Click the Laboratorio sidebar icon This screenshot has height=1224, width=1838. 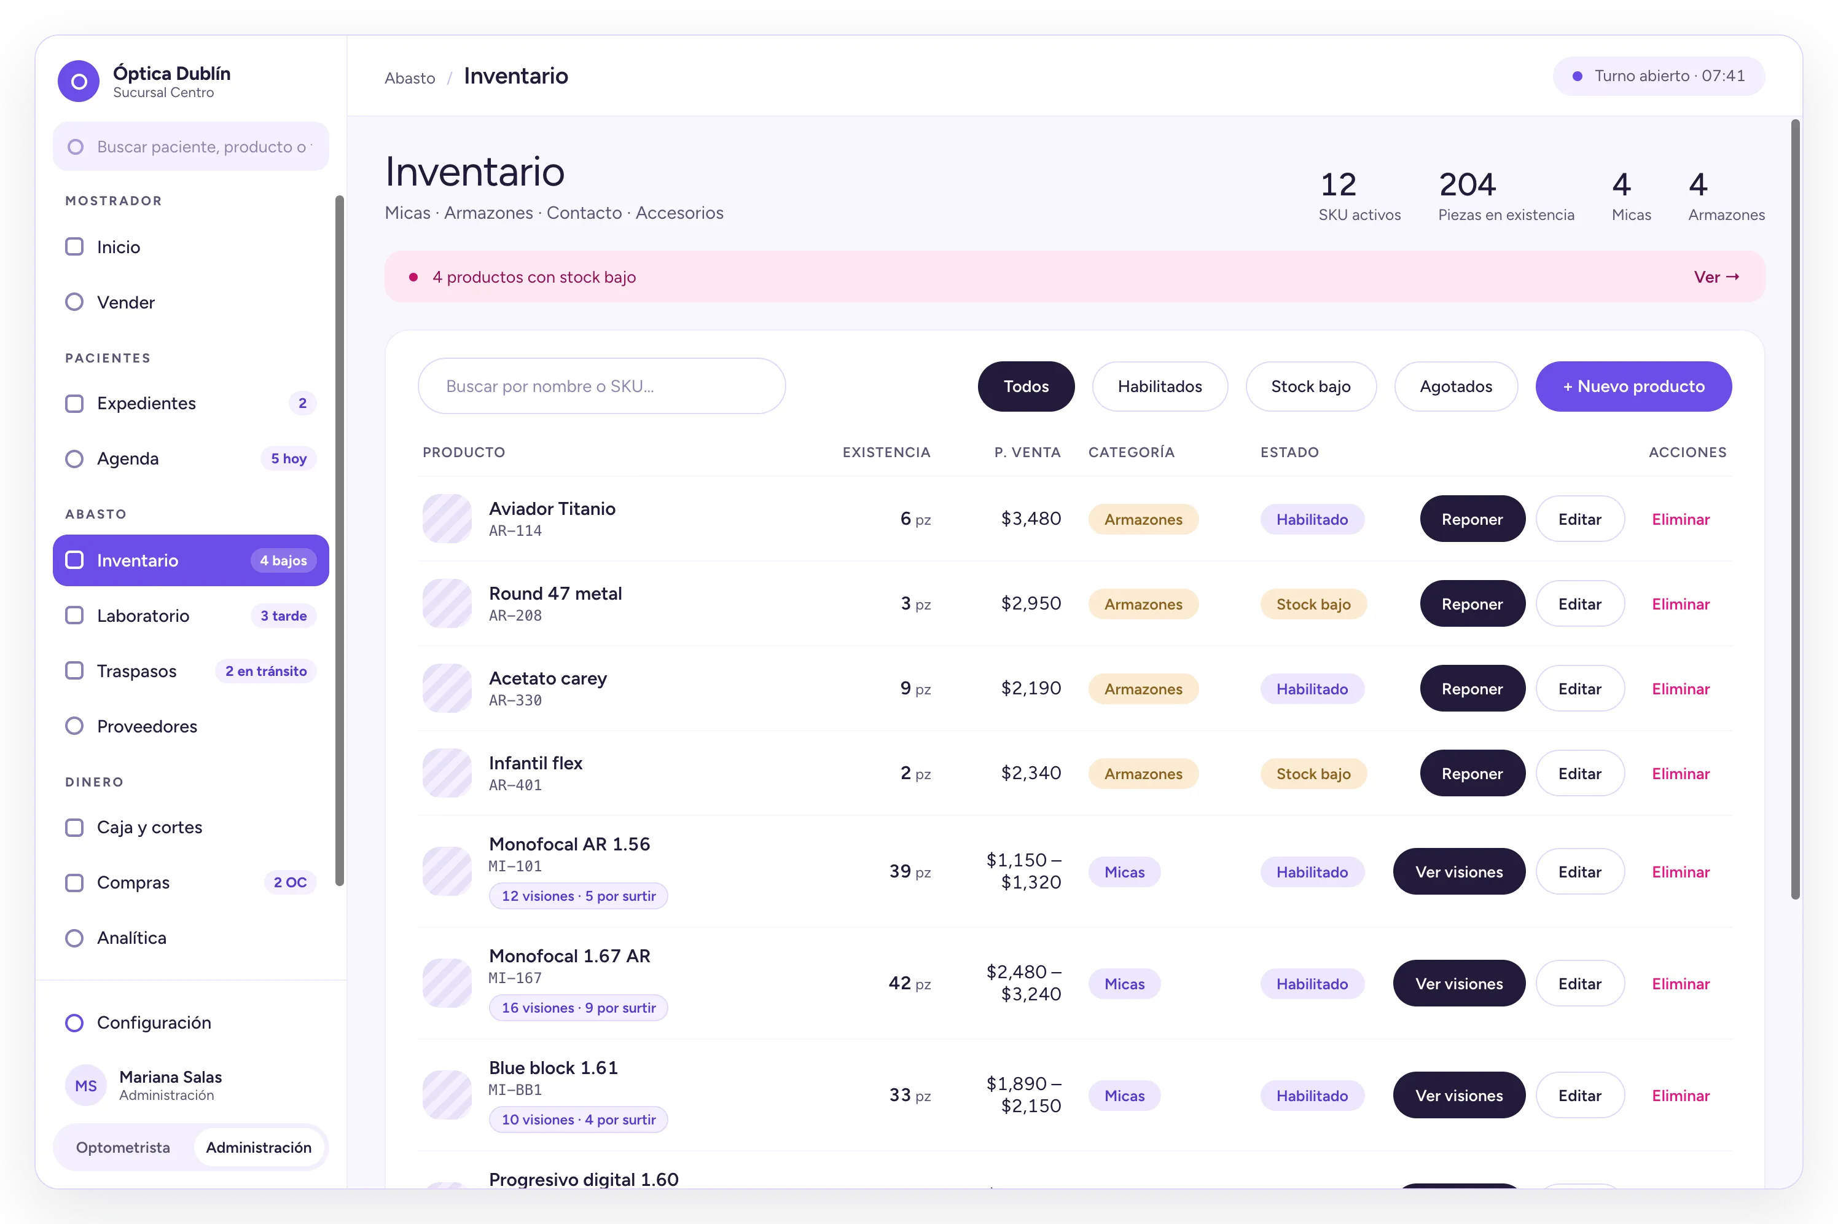point(74,616)
